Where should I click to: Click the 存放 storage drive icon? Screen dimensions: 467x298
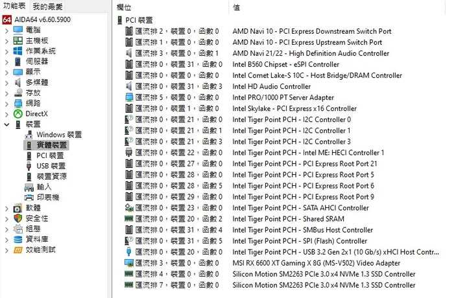[x=18, y=93]
